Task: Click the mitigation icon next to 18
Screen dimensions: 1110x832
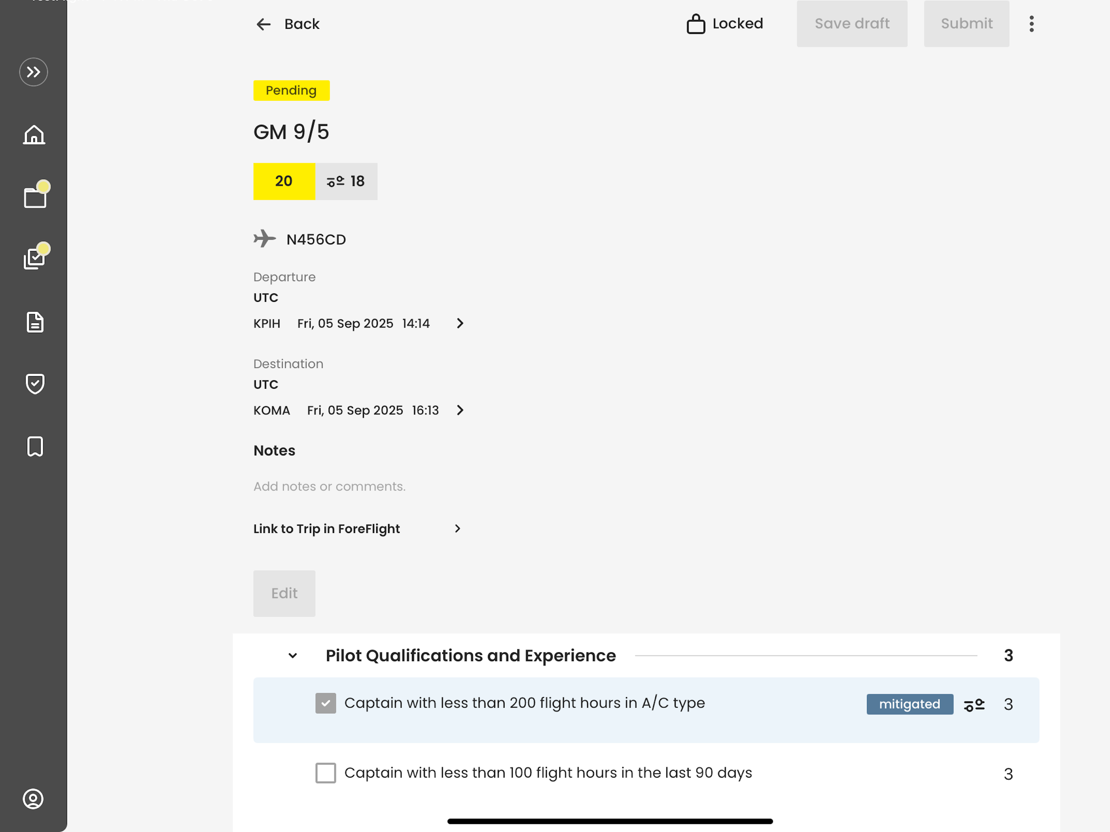Action: point(335,181)
